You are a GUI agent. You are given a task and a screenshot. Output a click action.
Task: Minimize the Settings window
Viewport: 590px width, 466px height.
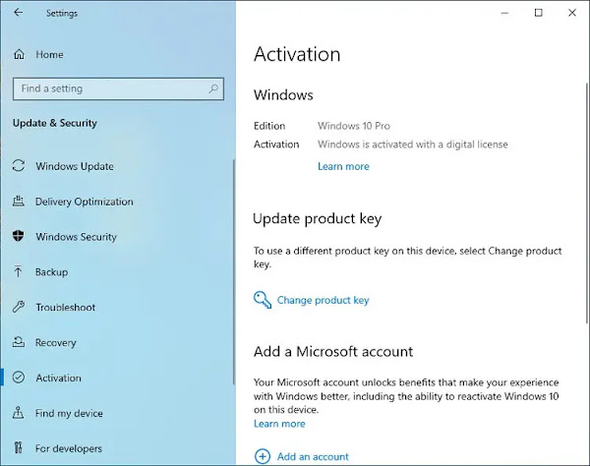(x=504, y=13)
